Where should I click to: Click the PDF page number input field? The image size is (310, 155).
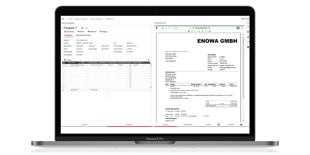(173, 28)
